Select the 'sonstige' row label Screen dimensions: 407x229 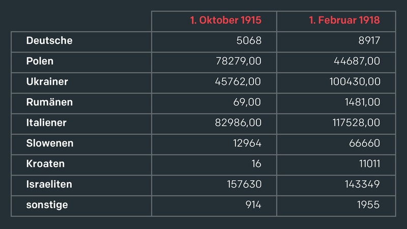(x=47, y=205)
